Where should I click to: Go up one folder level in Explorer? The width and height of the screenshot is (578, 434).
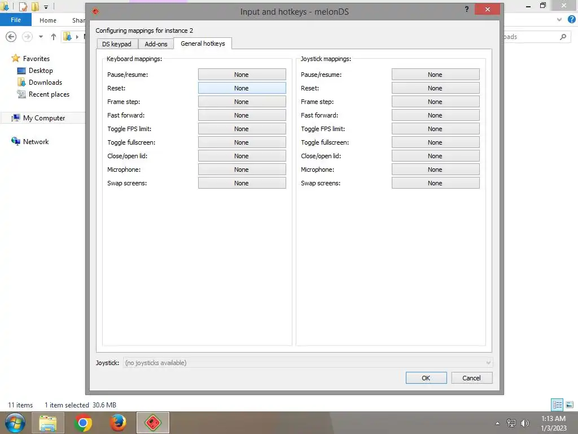[54, 37]
